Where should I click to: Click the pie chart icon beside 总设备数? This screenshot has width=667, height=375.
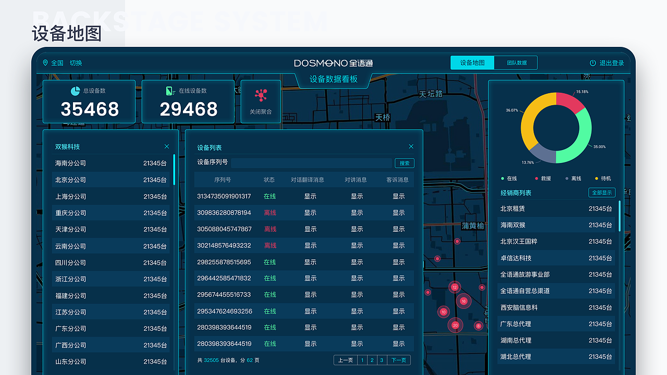(x=75, y=91)
